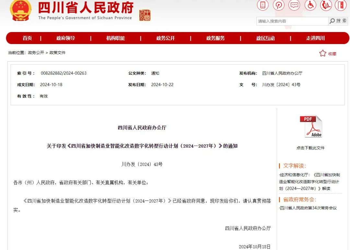Click the salutation line 各市（州）人民政府

point(81,183)
